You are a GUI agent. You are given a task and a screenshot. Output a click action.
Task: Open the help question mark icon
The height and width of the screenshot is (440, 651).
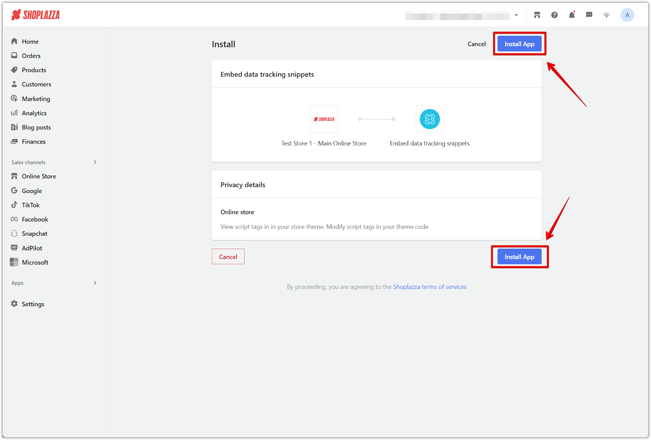click(x=554, y=15)
